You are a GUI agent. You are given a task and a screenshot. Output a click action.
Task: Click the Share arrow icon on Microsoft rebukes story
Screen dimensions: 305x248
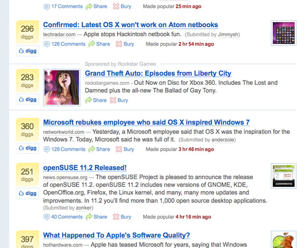pos(92,149)
